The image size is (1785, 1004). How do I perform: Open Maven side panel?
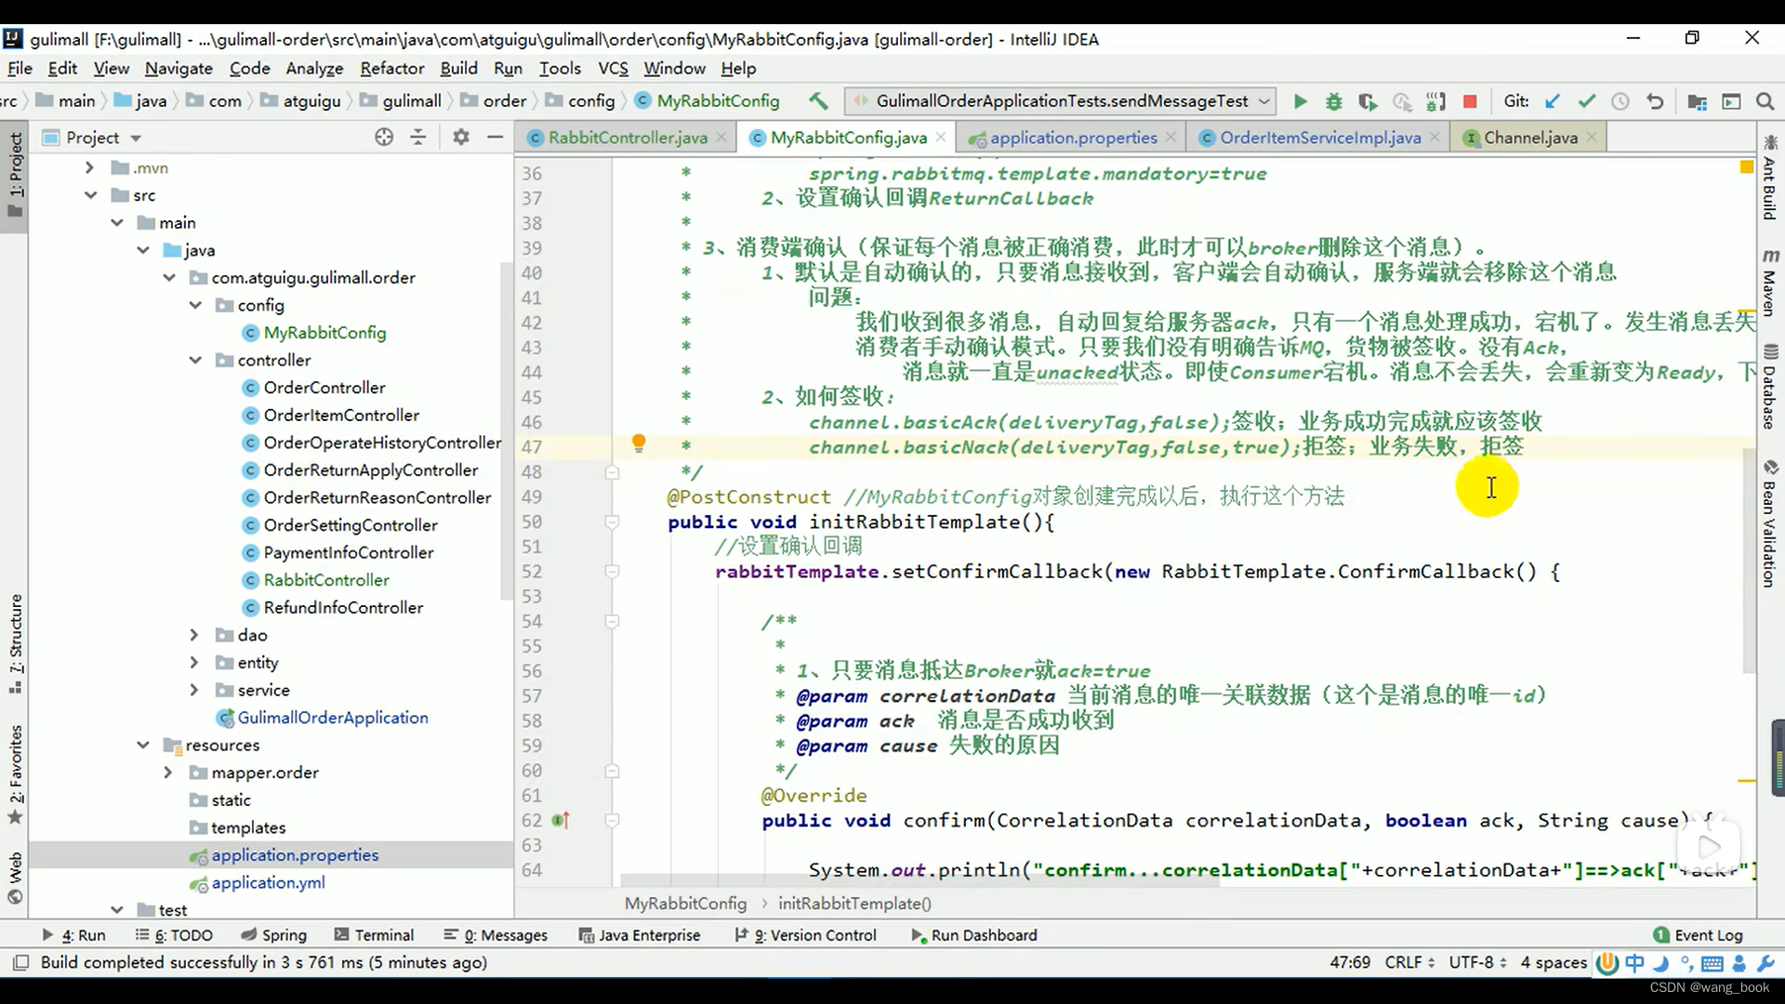click(1769, 283)
